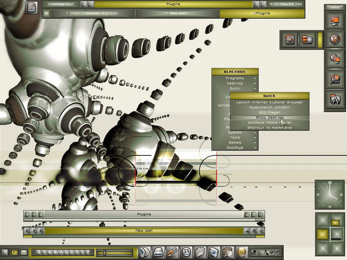Click the orange folder drive icon beside BBWharf
The height and width of the screenshot is (260, 347).
pos(307,40)
